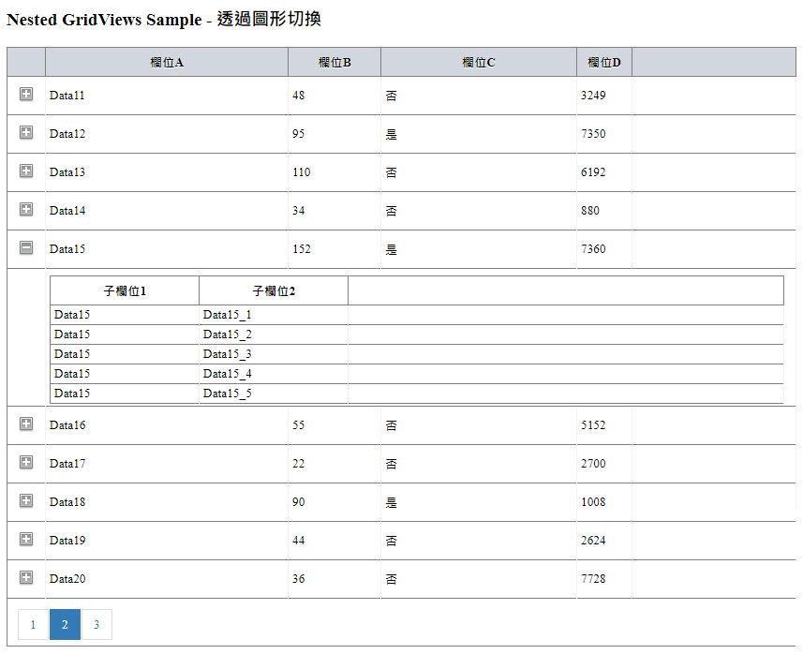Expand the Data14 row details
803x654 pixels.
(28, 210)
